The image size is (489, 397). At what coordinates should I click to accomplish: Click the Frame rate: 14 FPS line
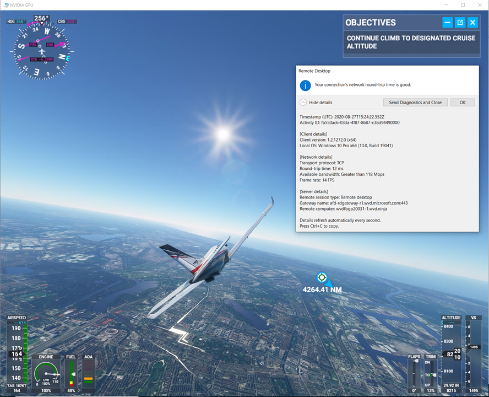[x=317, y=180]
